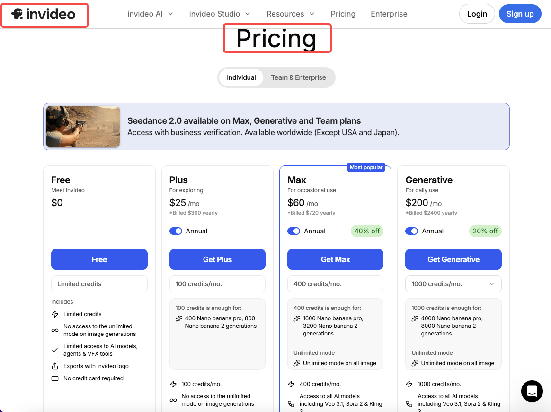Click sparkle icon beside 400 Nano banana pro

pos(179,318)
